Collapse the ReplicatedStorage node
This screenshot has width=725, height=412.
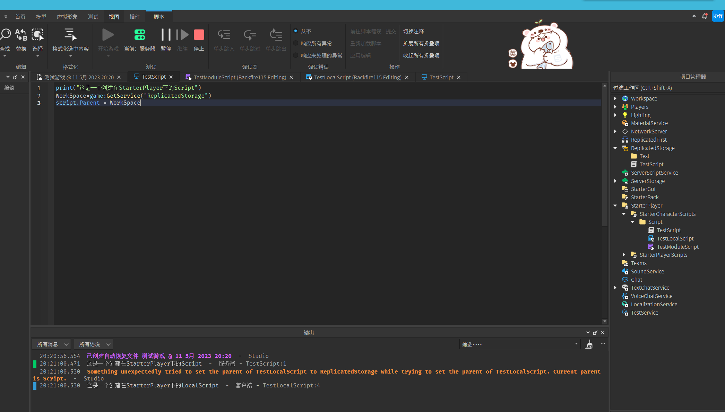pyautogui.click(x=615, y=148)
